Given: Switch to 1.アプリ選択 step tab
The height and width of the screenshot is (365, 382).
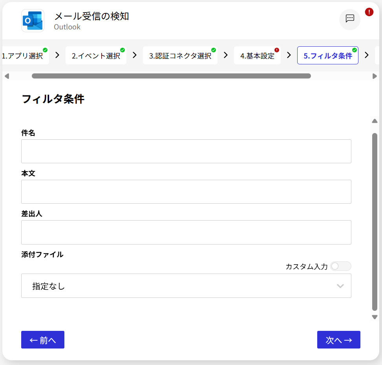Looking at the screenshot, I should (24, 56).
